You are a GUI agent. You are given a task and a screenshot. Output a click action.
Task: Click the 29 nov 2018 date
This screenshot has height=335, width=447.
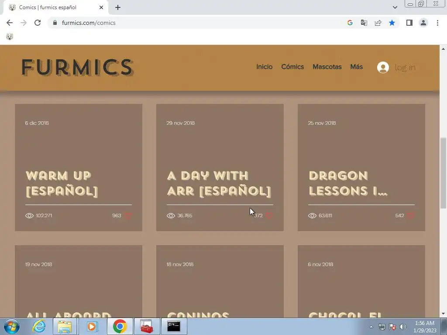[180, 123]
